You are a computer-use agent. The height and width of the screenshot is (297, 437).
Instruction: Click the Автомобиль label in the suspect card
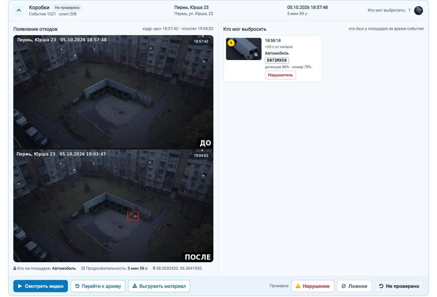(x=277, y=53)
